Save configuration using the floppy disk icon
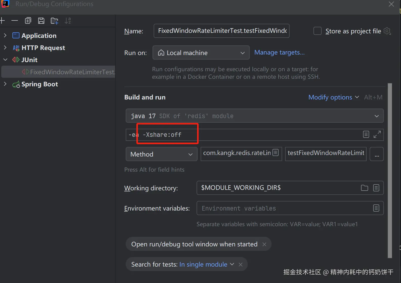This screenshot has width=401, height=283. pos(41,21)
